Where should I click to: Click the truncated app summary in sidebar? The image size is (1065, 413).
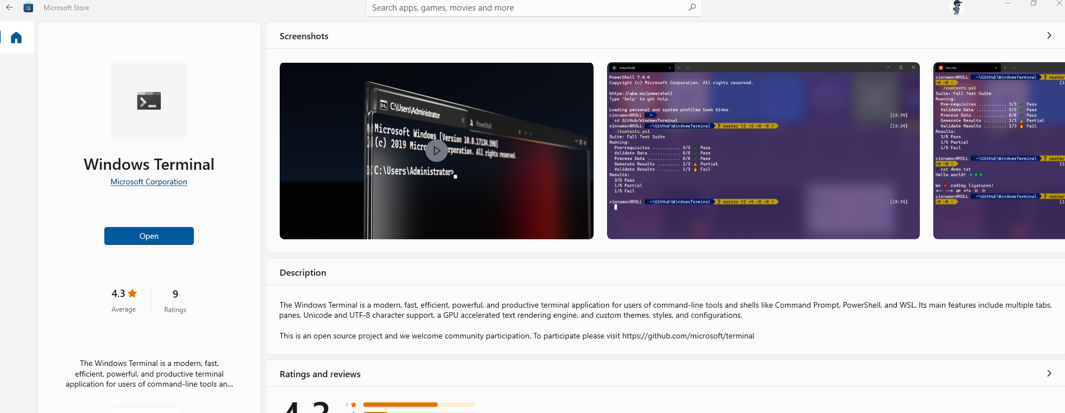pos(149,374)
